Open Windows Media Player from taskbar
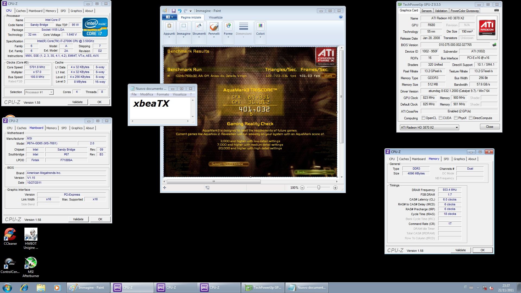The image size is (521, 293). click(57, 288)
